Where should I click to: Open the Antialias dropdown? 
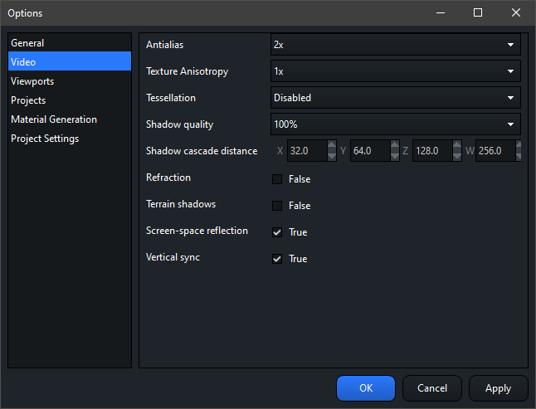tap(395, 45)
